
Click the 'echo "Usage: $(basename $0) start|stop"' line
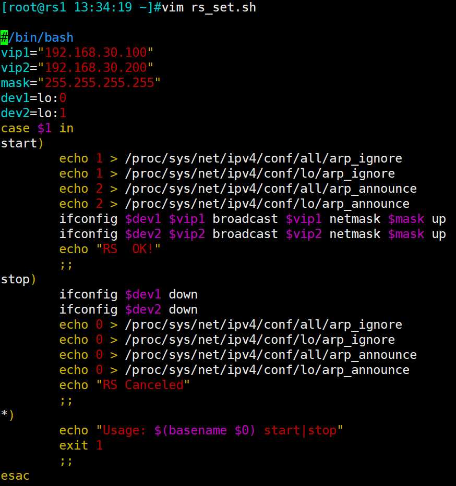(x=201, y=430)
